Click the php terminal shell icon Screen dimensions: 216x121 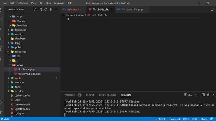point(185,95)
